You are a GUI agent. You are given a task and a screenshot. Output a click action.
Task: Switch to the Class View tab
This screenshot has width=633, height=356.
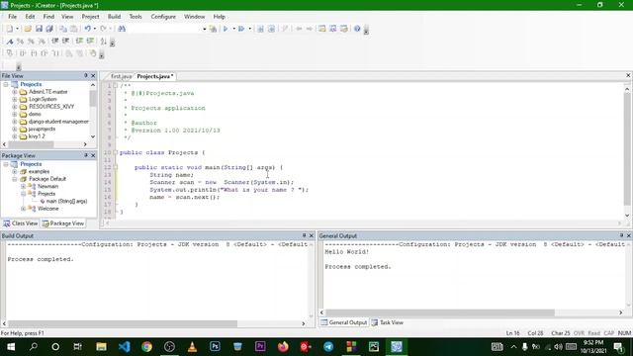[21, 223]
